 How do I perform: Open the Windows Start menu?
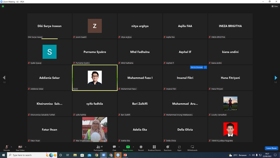(x=3, y=155)
